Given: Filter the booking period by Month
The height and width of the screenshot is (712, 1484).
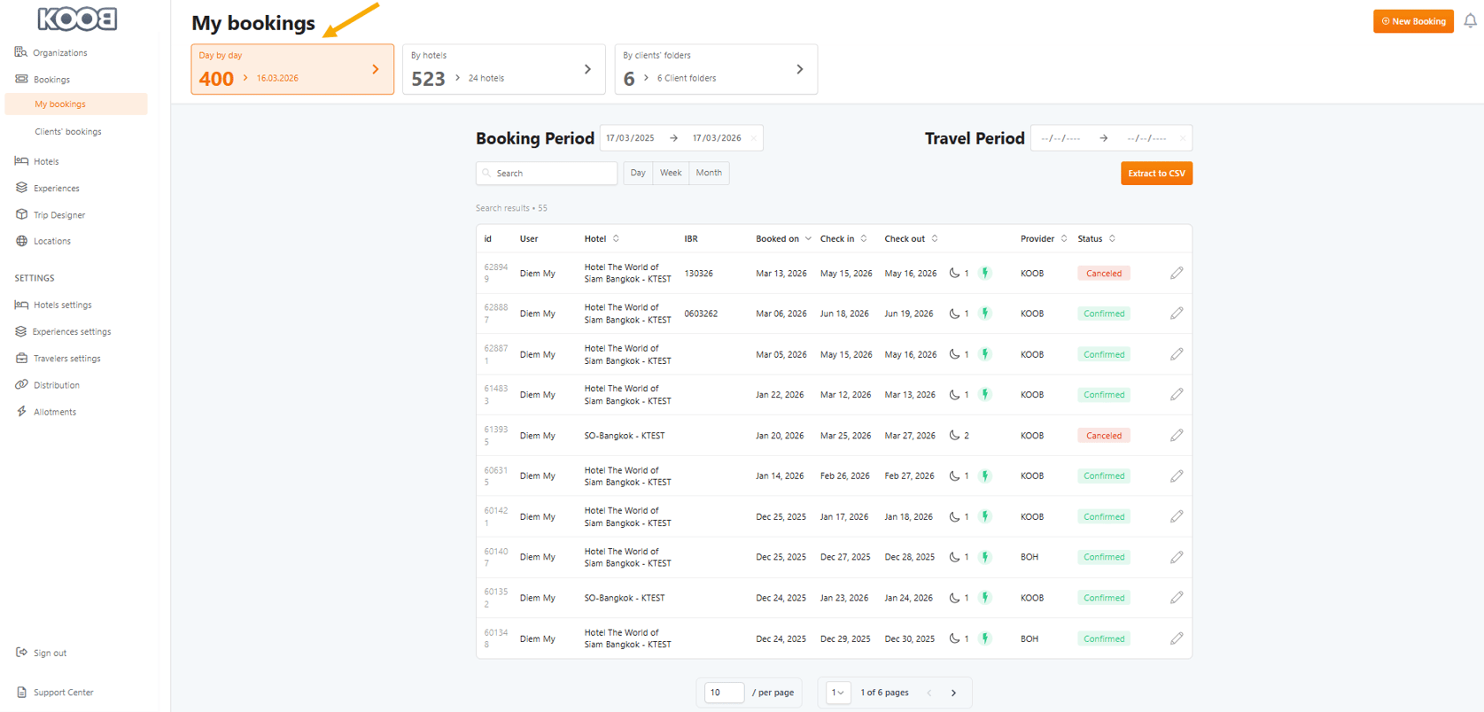Looking at the screenshot, I should [709, 173].
